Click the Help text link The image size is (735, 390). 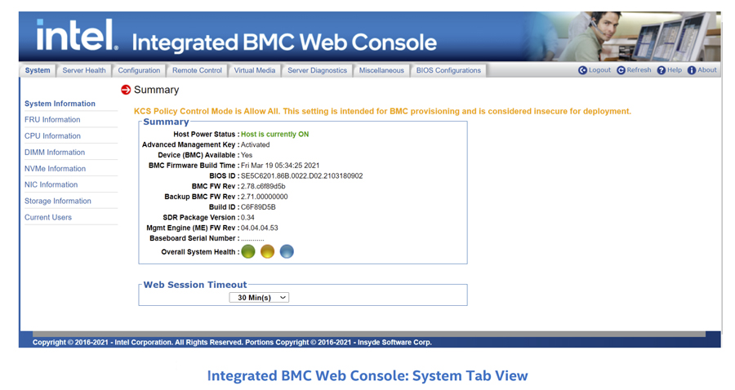tap(675, 70)
